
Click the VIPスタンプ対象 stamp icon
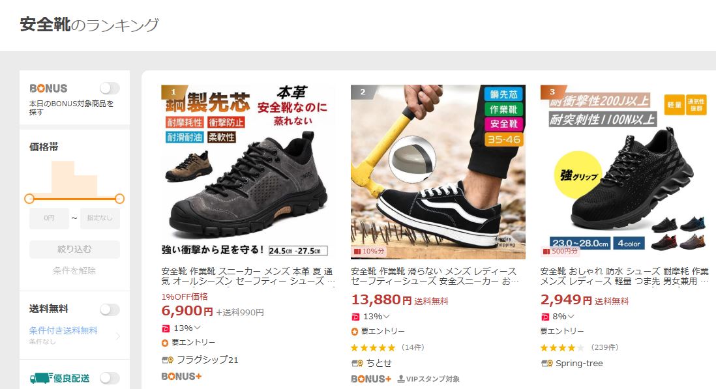point(400,379)
